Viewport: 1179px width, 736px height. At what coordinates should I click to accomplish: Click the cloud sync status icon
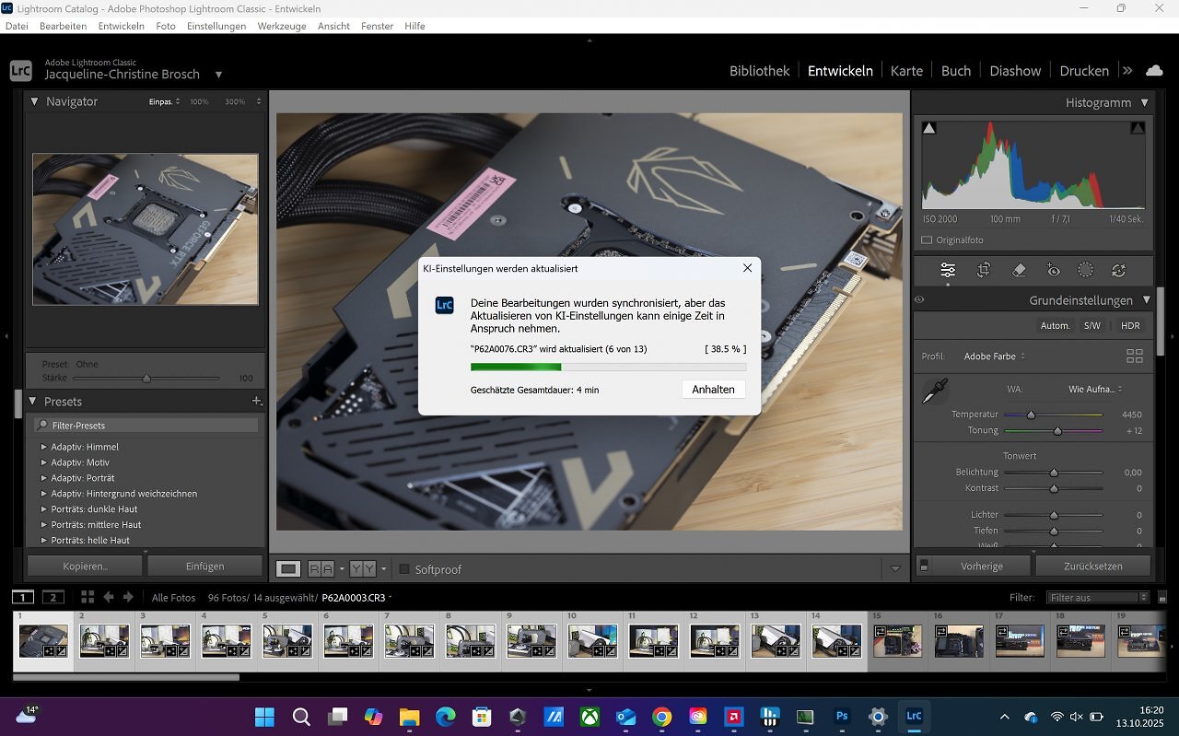1154,70
